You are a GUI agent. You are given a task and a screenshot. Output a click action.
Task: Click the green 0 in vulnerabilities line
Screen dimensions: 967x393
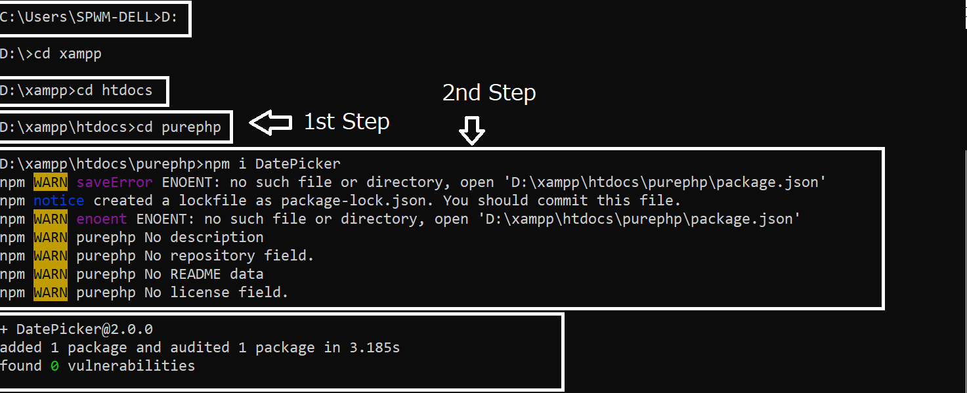pyautogui.click(x=55, y=365)
